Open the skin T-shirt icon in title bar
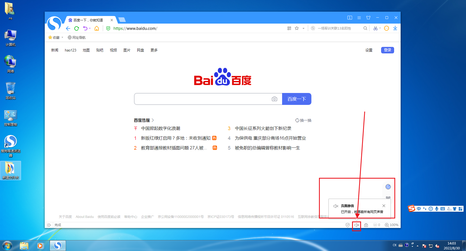Screen dimensions: 466x251 click(x=368, y=18)
